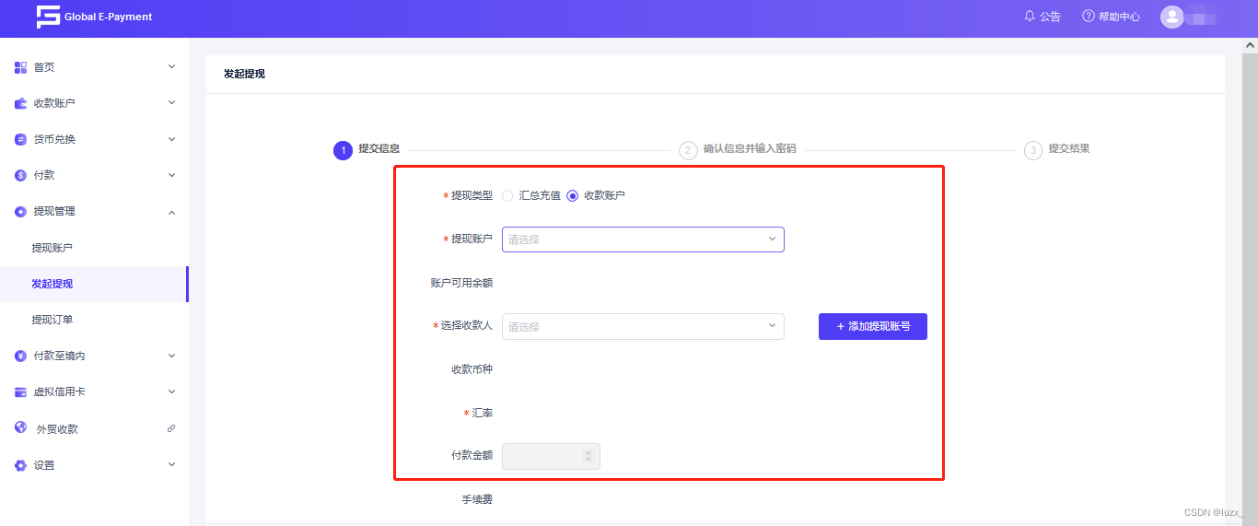Expand the 虚拟信用卡 sidebar chevron
The width and height of the screenshot is (1258, 526).
(171, 391)
